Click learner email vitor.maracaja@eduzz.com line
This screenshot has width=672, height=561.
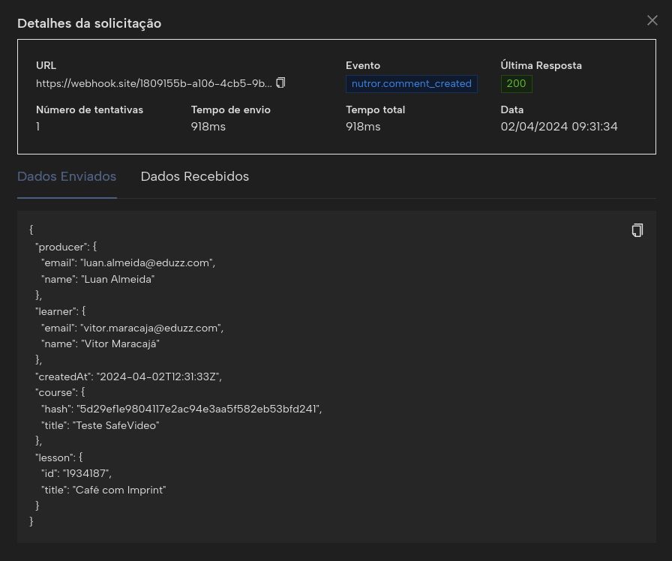coord(133,328)
